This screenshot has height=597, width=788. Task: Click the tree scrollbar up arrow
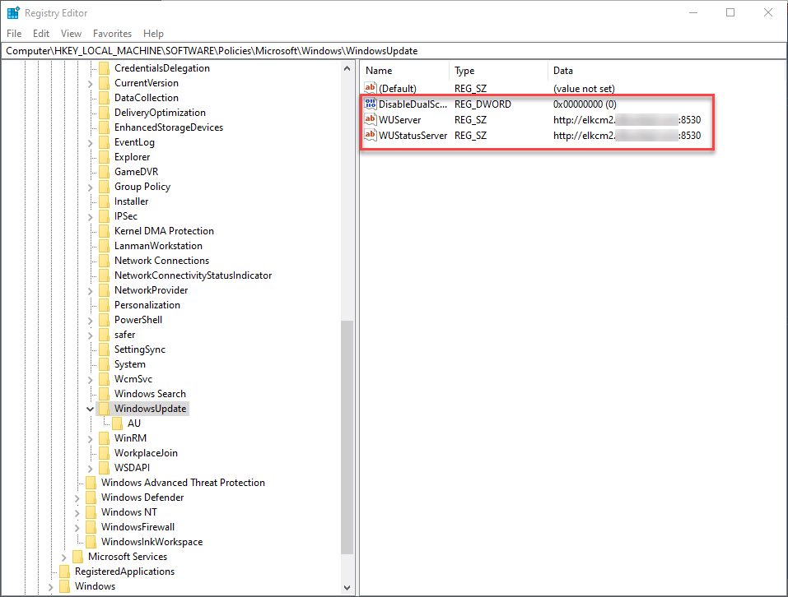click(x=347, y=68)
